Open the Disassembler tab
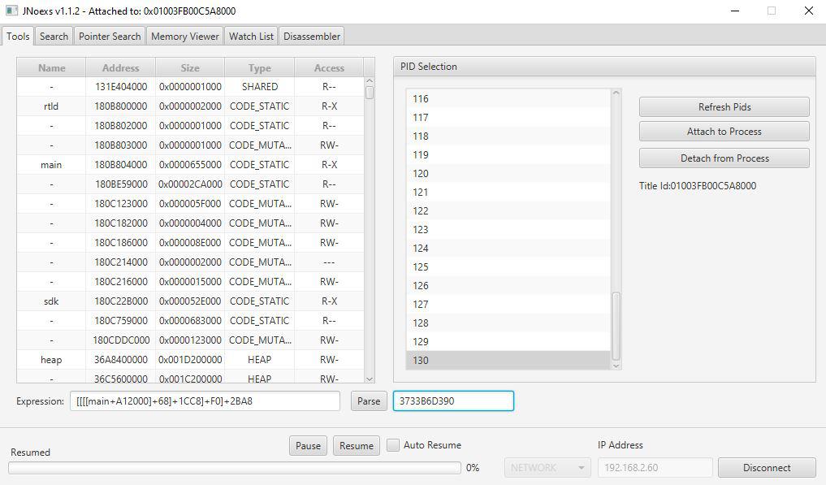The image size is (826, 485). [312, 36]
